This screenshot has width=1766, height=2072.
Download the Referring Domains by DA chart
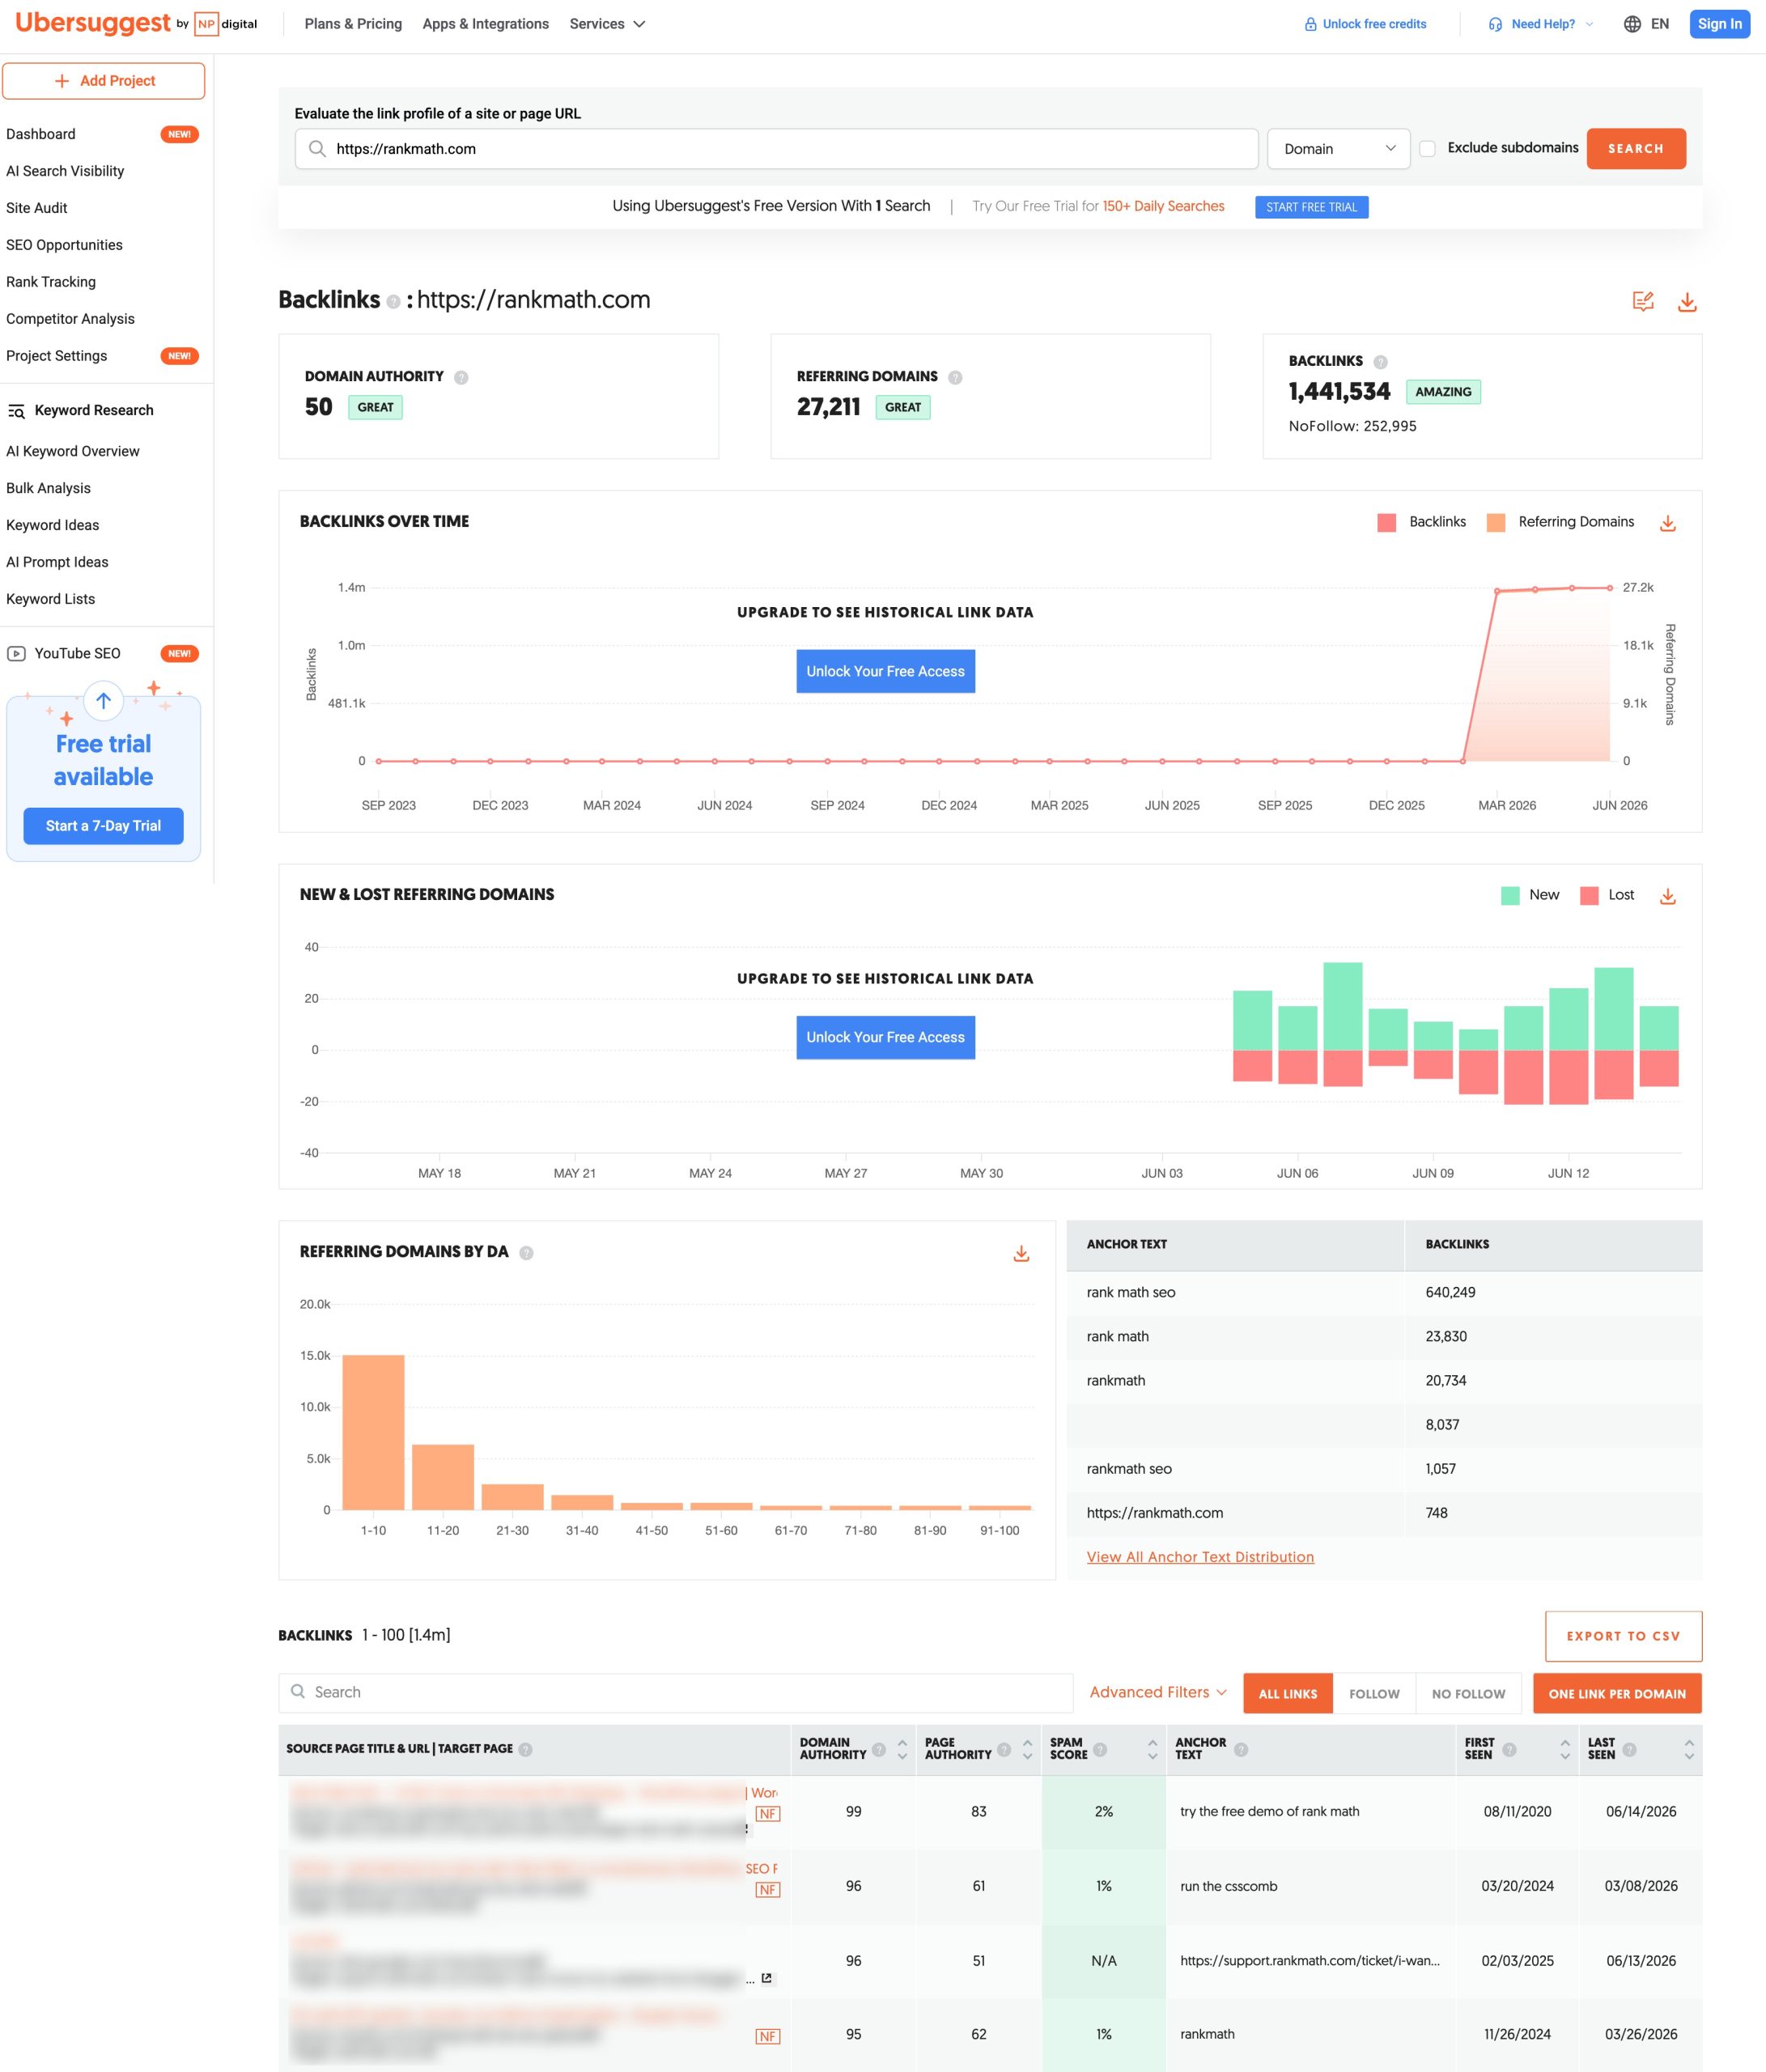(x=1021, y=1253)
